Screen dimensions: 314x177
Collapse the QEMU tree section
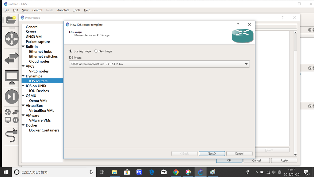(23, 96)
